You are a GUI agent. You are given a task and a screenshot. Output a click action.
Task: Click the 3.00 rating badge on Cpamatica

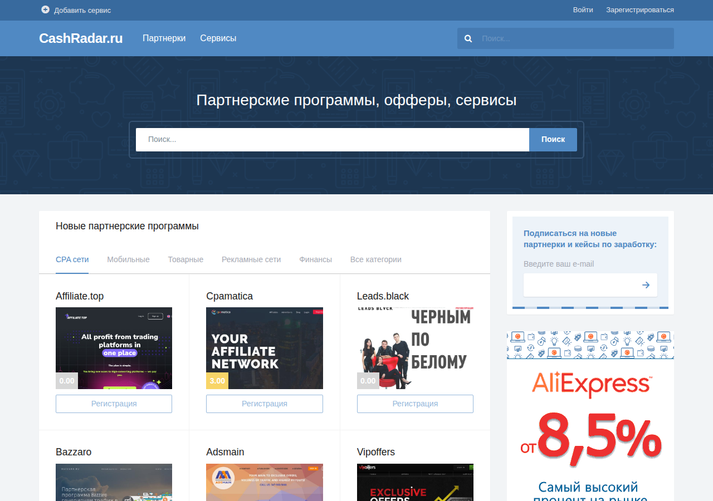point(217,381)
